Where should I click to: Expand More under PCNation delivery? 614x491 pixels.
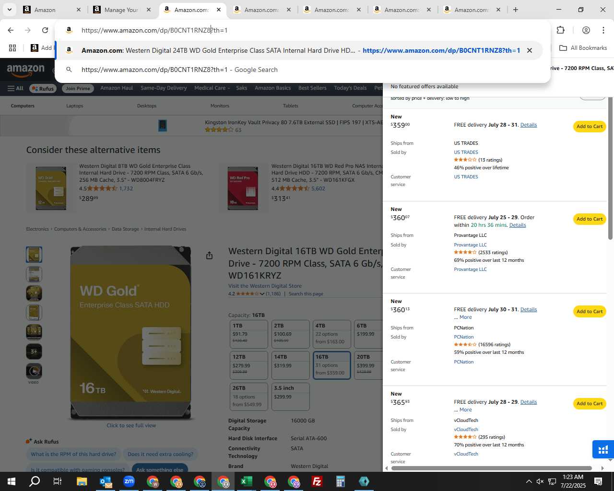pos(465,317)
